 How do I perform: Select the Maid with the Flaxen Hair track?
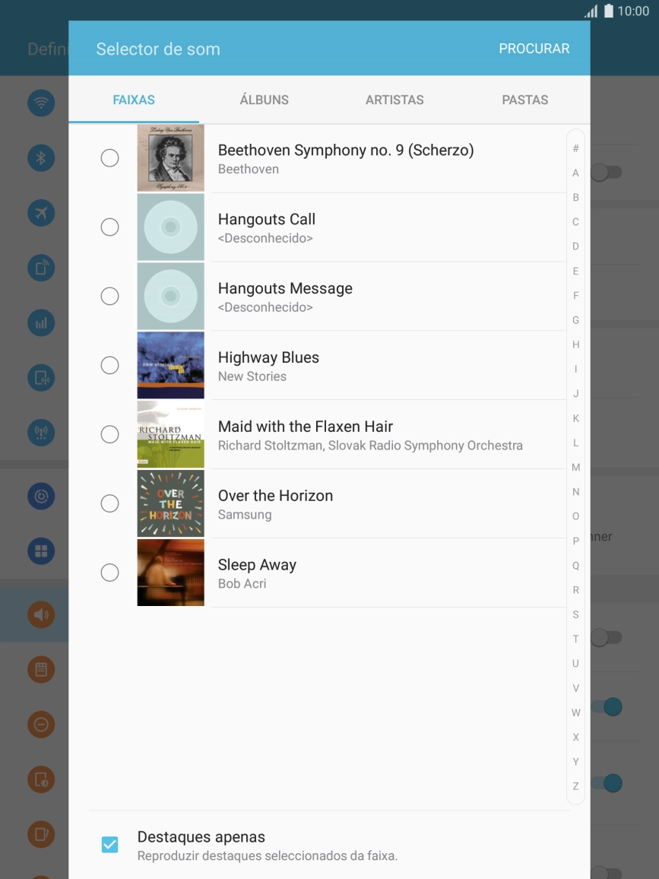(305, 427)
